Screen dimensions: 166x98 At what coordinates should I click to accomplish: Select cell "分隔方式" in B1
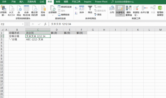pyautogui.click(x=17, y=33)
